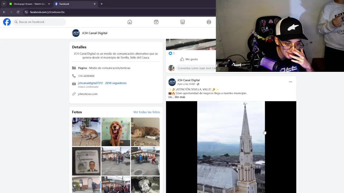Go forward with browser forward arrow
This screenshot has width=344, height=193.
tap(11, 12)
